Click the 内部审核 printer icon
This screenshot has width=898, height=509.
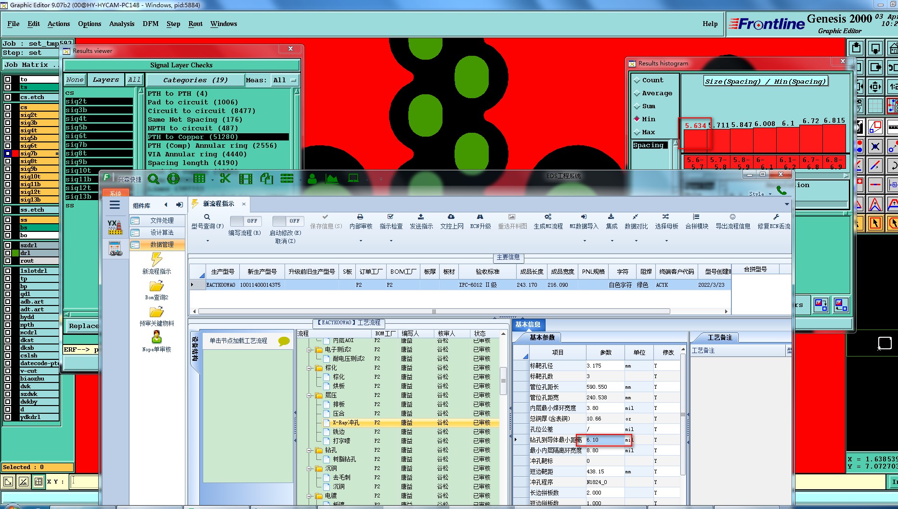(x=360, y=217)
